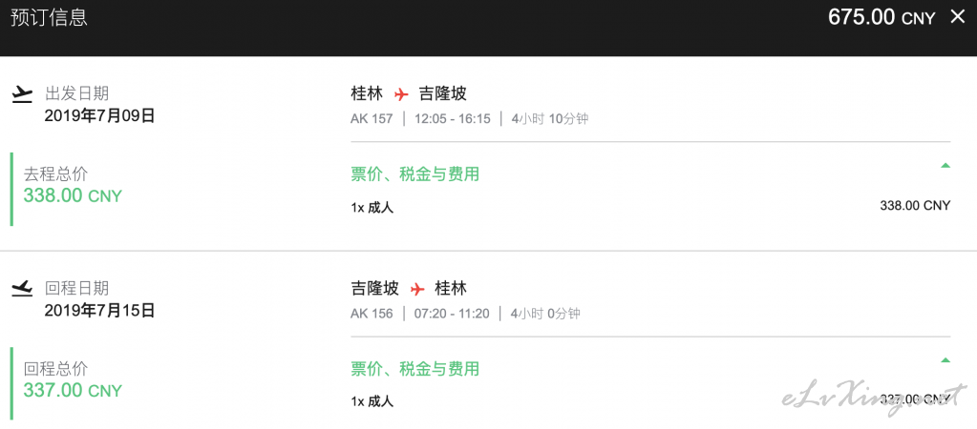Collapse the return fare details arrow
The width and height of the screenshot is (977, 429).
tap(945, 360)
